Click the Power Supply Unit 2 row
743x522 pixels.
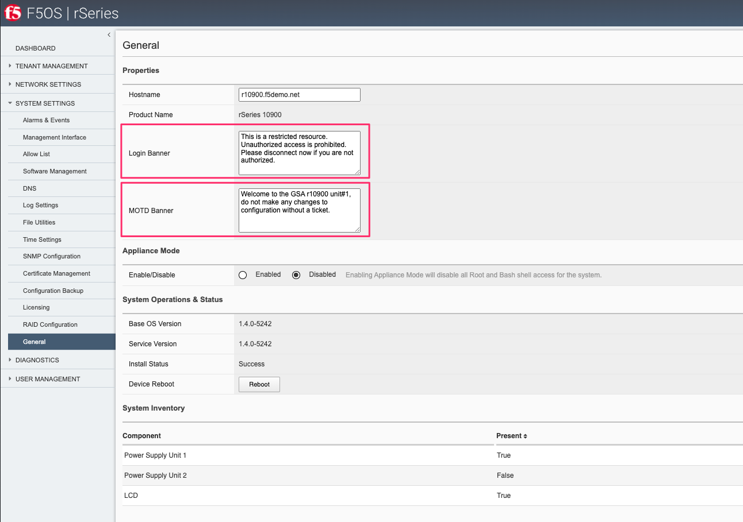click(x=432, y=475)
